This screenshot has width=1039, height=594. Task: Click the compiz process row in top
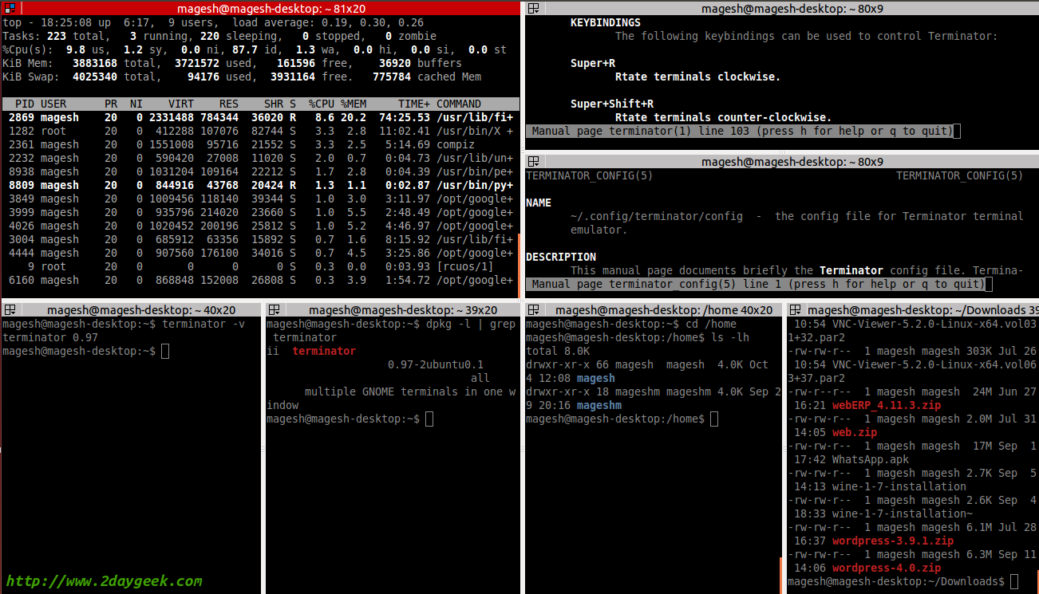(259, 144)
